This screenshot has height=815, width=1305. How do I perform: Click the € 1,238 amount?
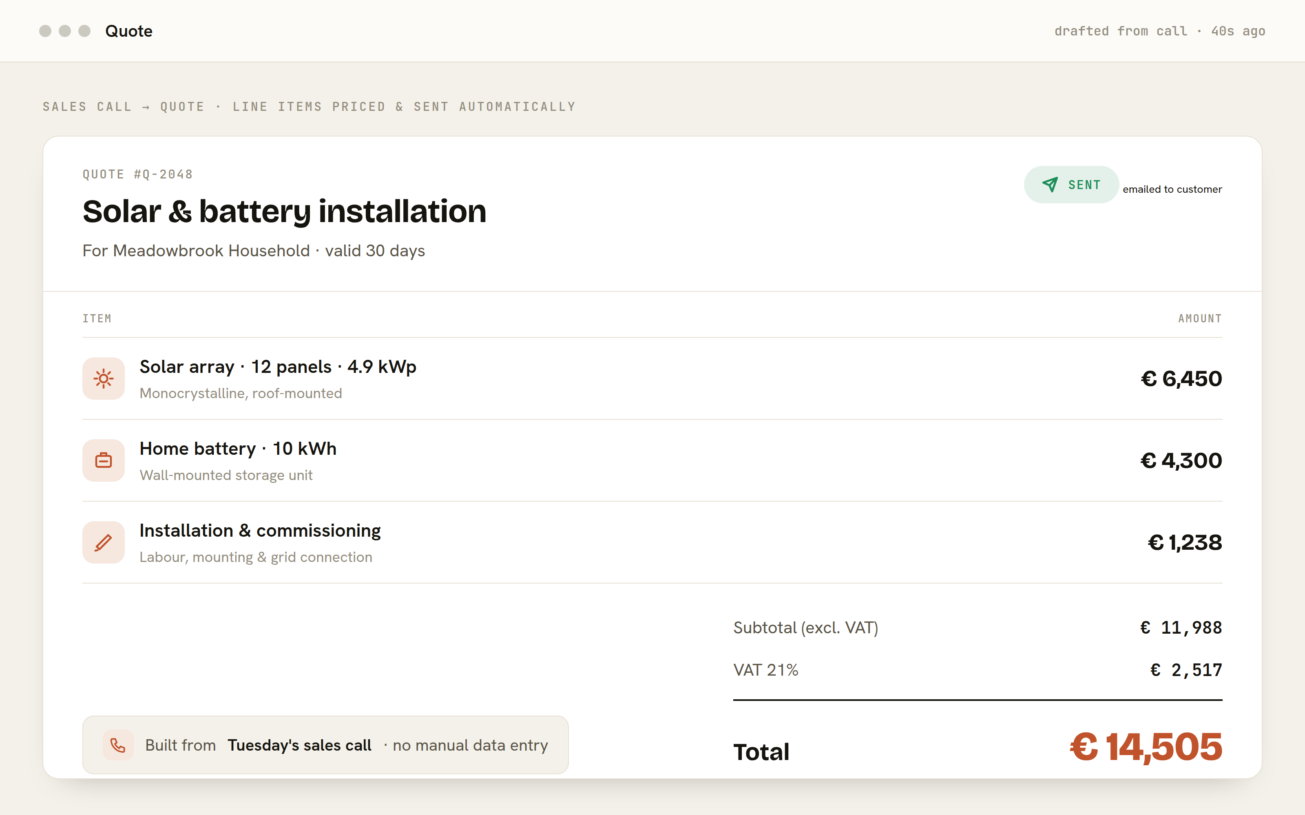(x=1185, y=542)
